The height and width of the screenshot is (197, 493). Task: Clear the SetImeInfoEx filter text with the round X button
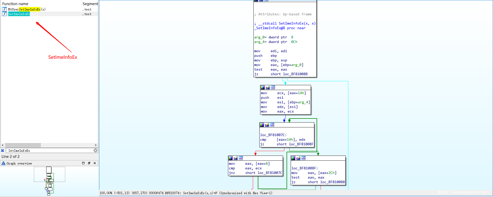(96, 150)
